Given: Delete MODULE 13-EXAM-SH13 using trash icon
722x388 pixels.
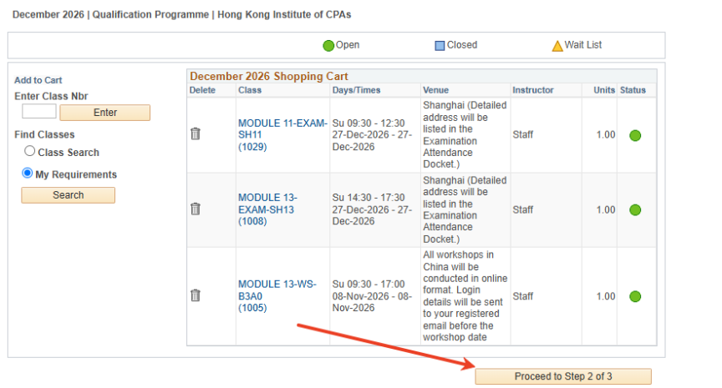Looking at the screenshot, I should tap(196, 209).
